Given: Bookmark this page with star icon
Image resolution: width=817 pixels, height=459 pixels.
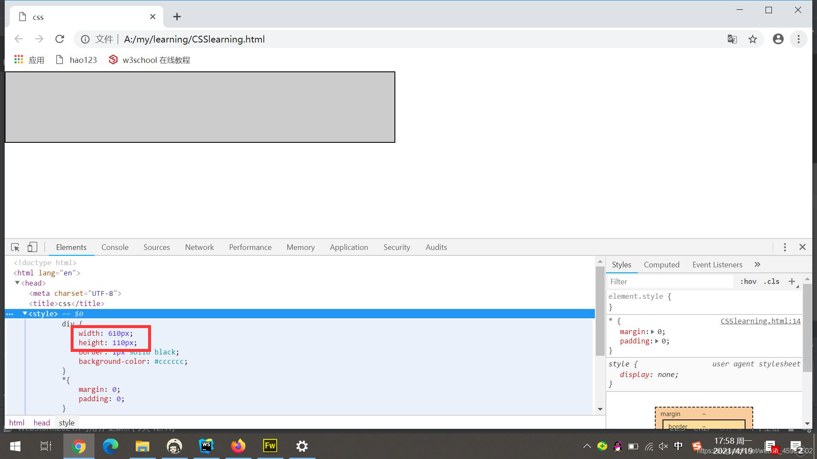Looking at the screenshot, I should (753, 39).
